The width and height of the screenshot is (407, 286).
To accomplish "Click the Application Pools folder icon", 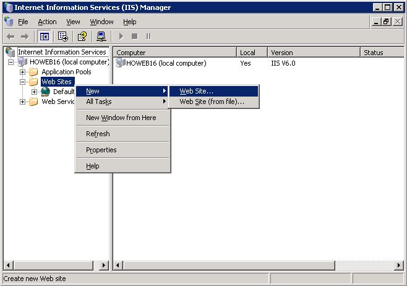I will click(x=33, y=72).
